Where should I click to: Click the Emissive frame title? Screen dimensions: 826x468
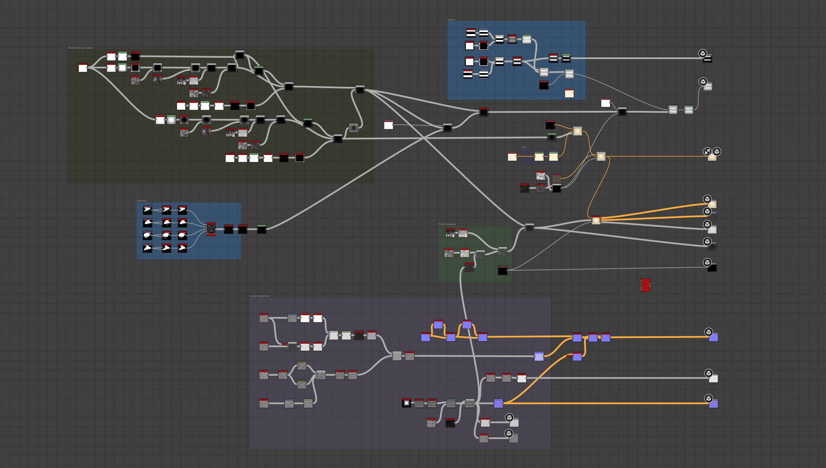click(x=451, y=20)
